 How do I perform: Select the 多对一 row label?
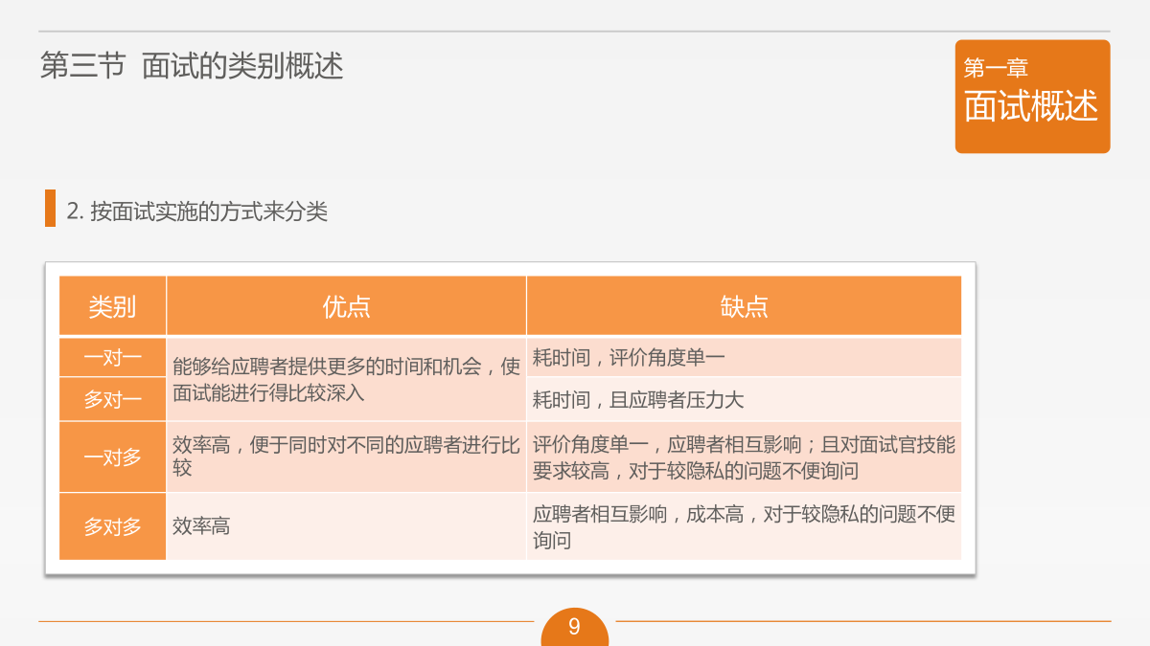113,399
